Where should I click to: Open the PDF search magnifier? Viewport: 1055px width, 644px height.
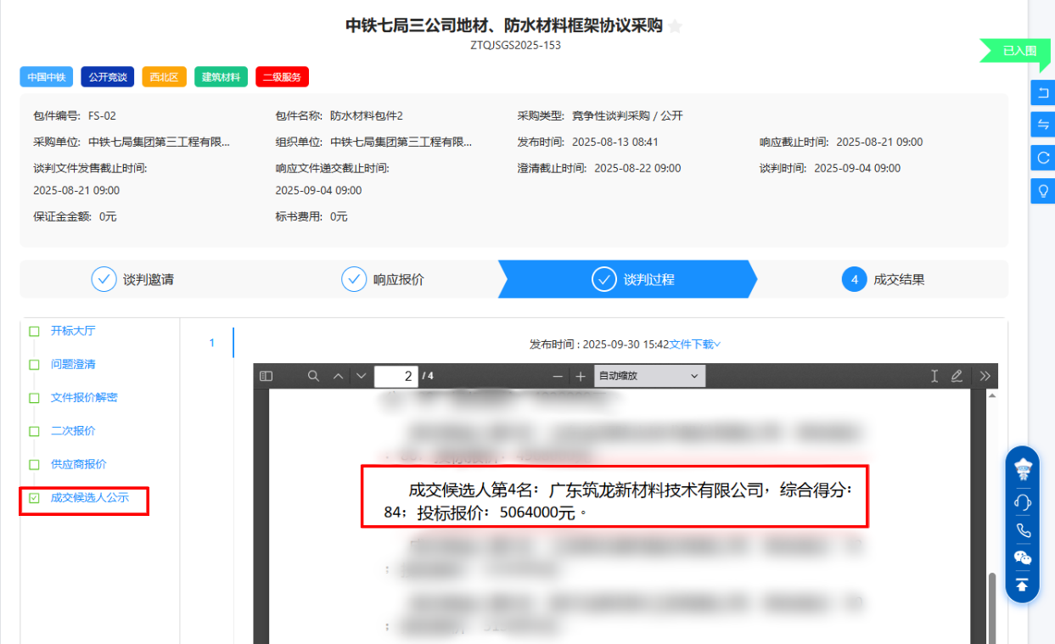coord(313,376)
